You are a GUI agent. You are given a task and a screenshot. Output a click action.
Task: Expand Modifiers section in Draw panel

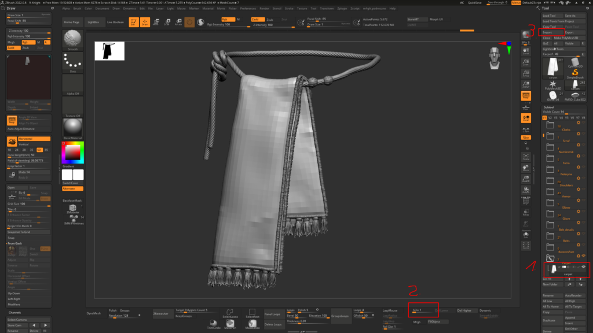pos(14,304)
